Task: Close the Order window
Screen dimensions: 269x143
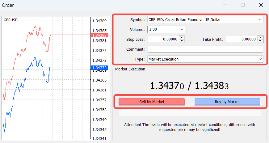Action: 261,5
